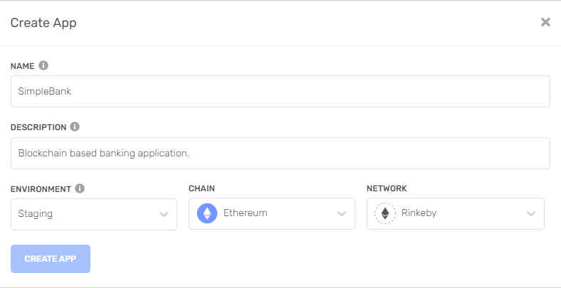561x288 pixels.
Task: Click the CHAIN field label
Action: point(202,189)
